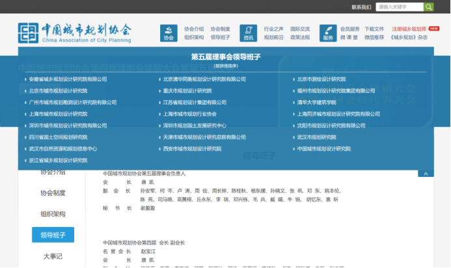Screen dimensions: 451x268
Task: Open 安徽省城乡规划设计研究院有限公司 link
Action: (x=68, y=79)
